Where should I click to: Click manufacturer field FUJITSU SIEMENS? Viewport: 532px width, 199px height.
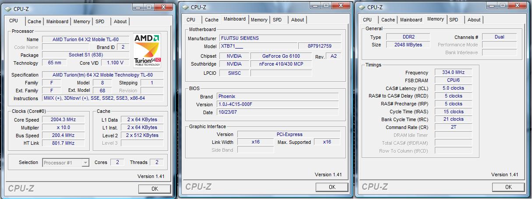(x=279, y=38)
